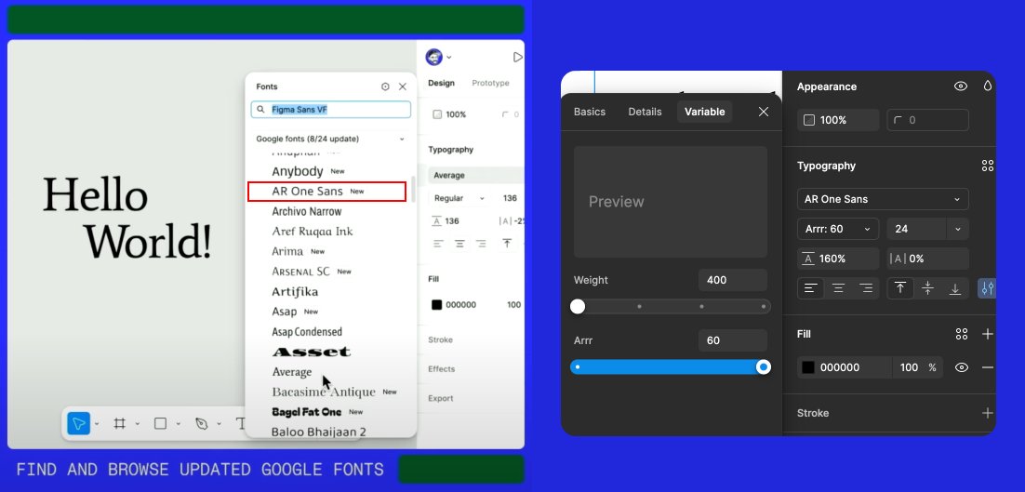Open the black fill swatch in light panel
Image resolution: width=1025 pixels, height=492 pixels.
click(436, 304)
